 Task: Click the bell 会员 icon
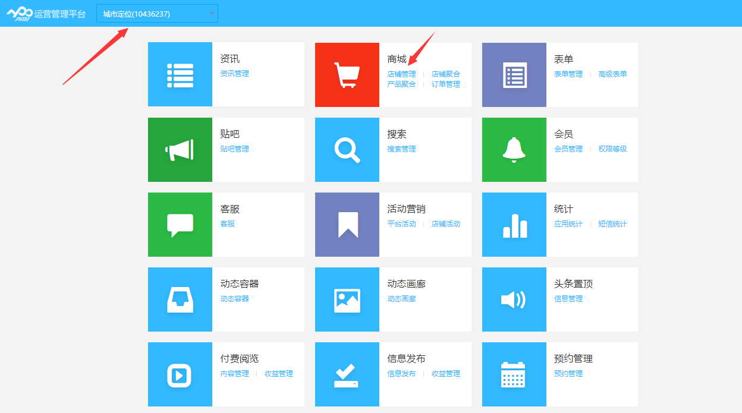[x=514, y=150]
